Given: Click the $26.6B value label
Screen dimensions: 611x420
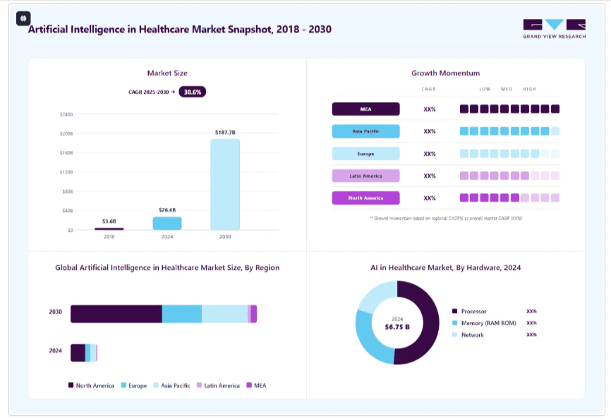Looking at the screenshot, I should pyautogui.click(x=167, y=210).
